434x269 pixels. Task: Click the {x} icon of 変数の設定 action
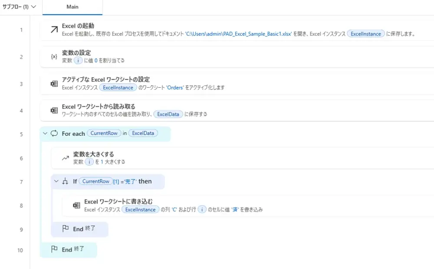click(x=54, y=57)
